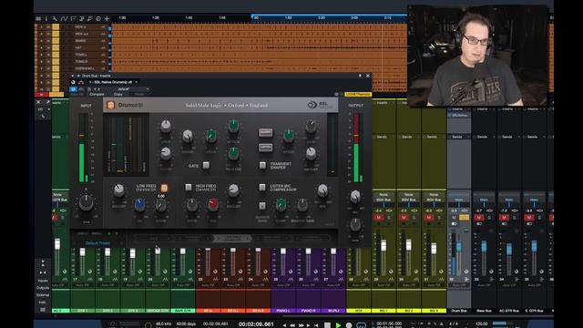Show the Instr. section in mixer sidebar
The height and width of the screenshot is (328, 583).
43,302
